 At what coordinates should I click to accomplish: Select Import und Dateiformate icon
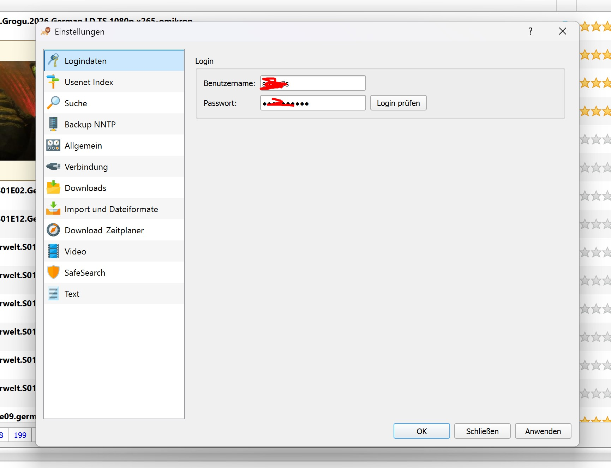(x=53, y=209)
